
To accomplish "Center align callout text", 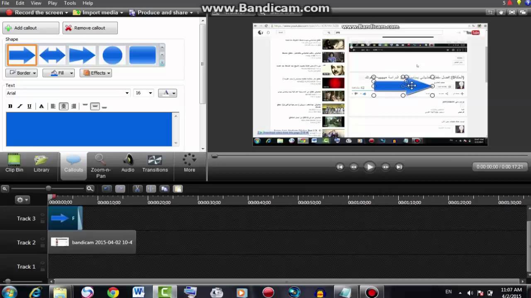I will pyautogui.click(x=63, y=106).
